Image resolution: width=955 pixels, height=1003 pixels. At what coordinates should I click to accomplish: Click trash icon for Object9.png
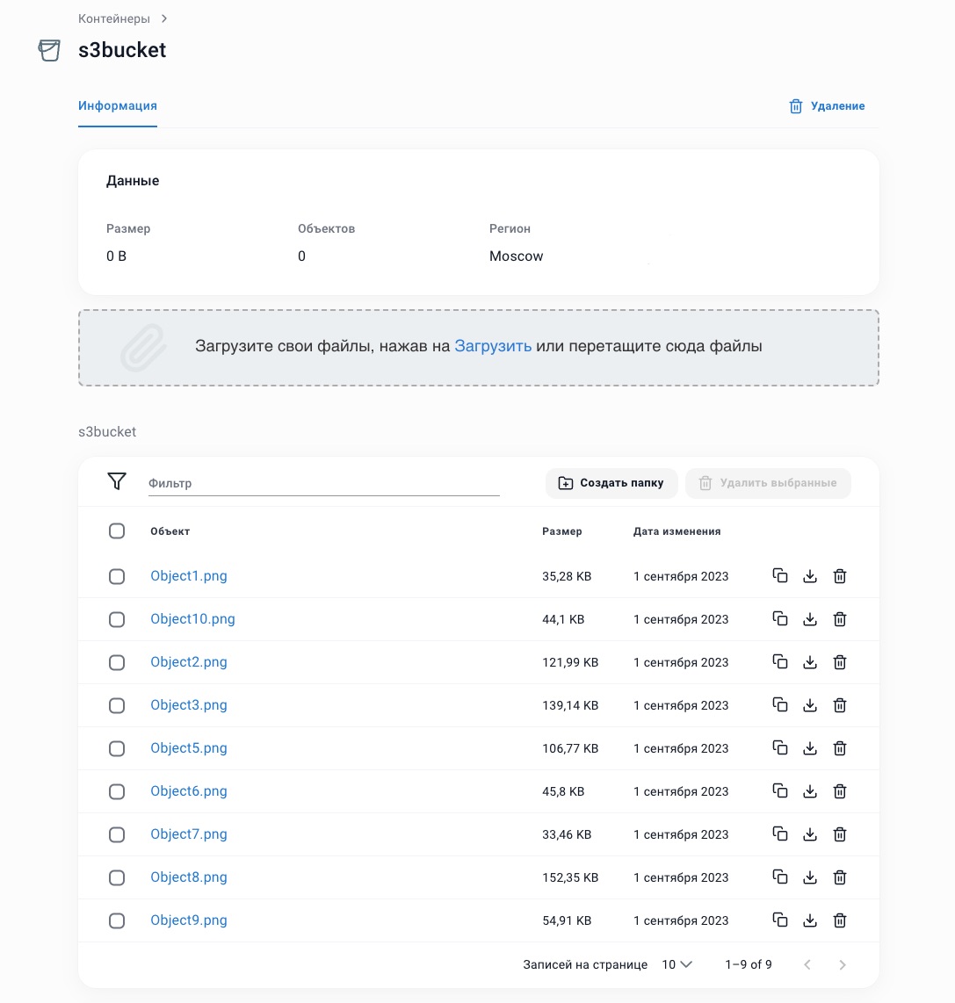(x=840, y=920)
